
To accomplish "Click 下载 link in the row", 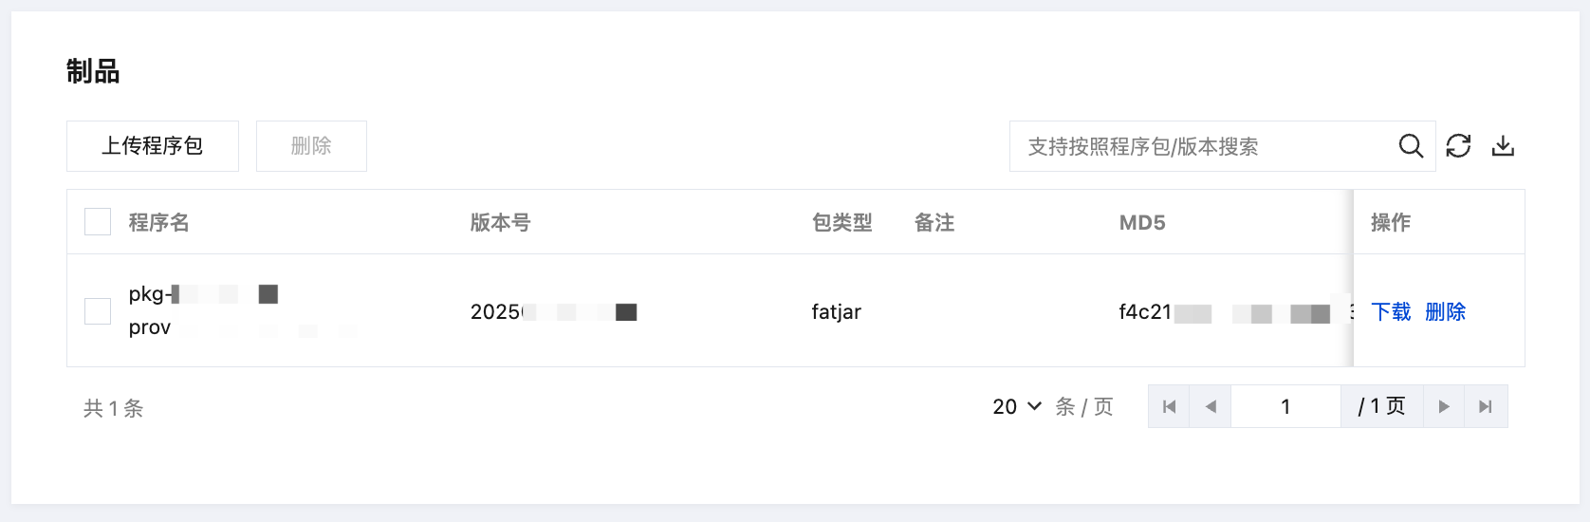I will [x=1391, y=311].
